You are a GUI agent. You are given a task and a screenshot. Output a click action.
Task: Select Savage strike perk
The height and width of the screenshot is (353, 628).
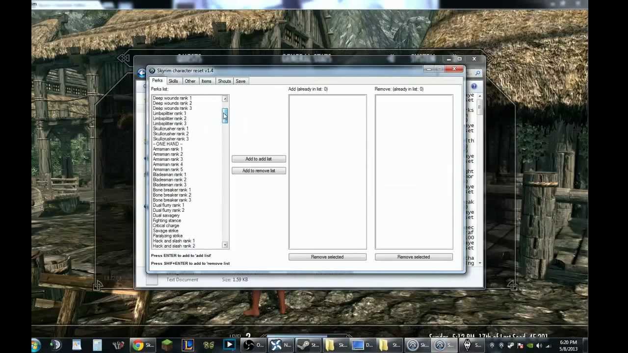coord(165,231)
